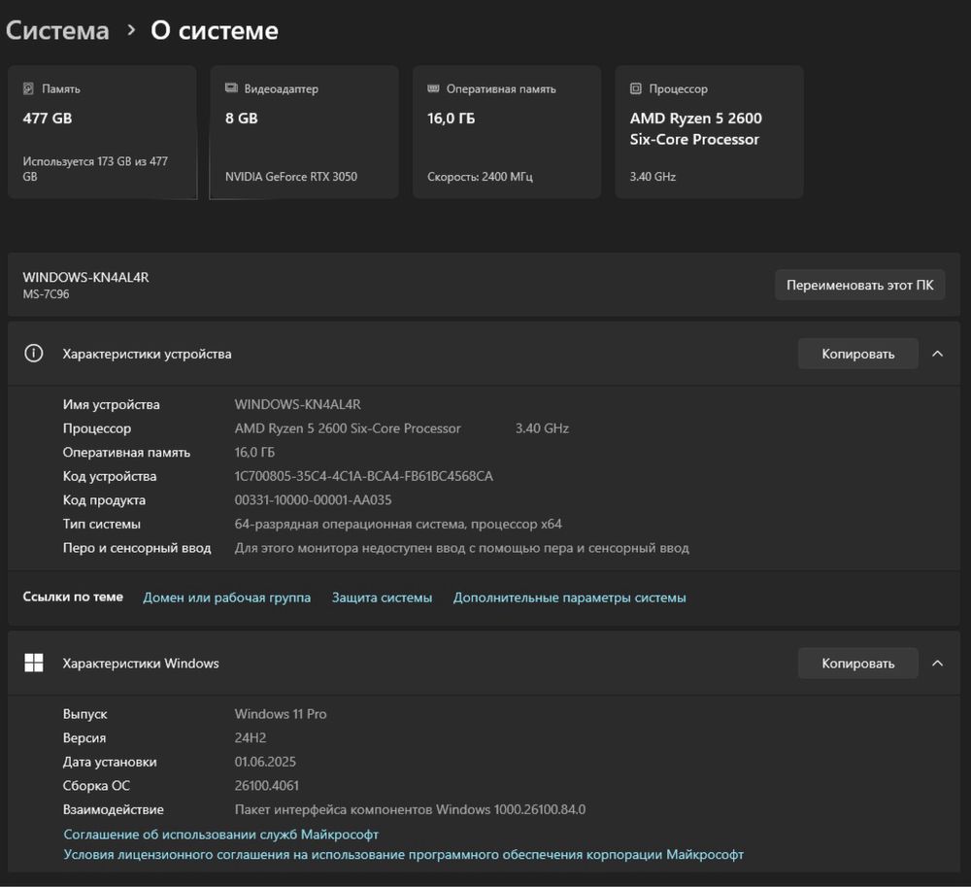Click the Выпуск value Windows 11 Pro
Screen dimensions: 971x887
(281, 713)
